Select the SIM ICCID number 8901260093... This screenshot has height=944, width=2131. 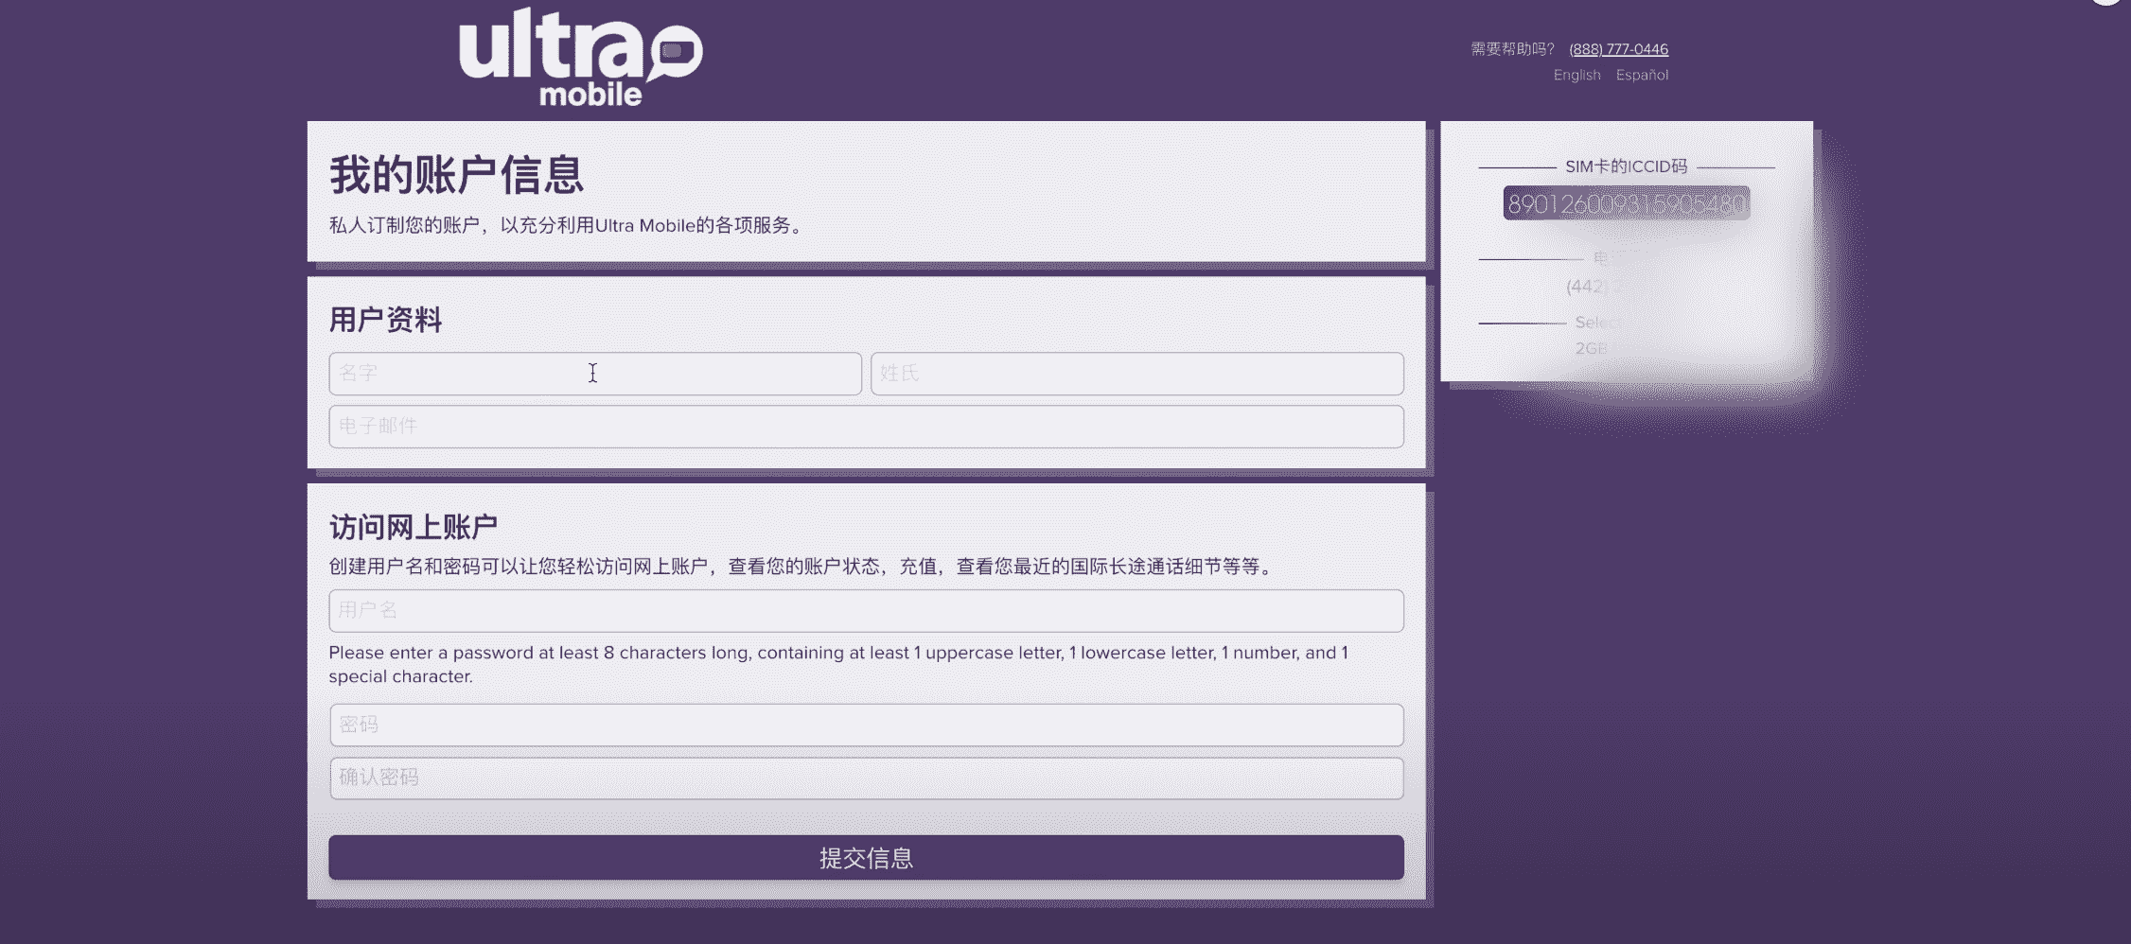pos(1626,203)
